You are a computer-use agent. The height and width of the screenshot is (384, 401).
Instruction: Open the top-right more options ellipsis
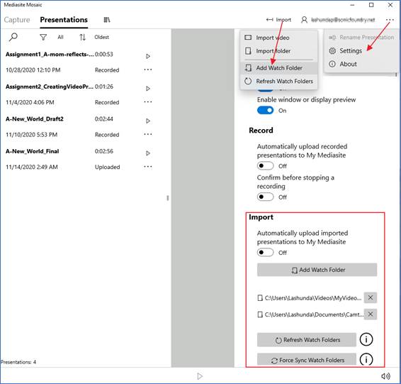coord(390,20)
